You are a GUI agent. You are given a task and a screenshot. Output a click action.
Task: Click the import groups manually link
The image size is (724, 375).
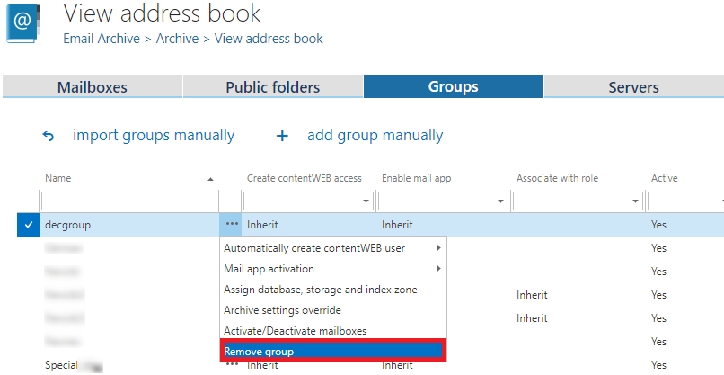154,136
